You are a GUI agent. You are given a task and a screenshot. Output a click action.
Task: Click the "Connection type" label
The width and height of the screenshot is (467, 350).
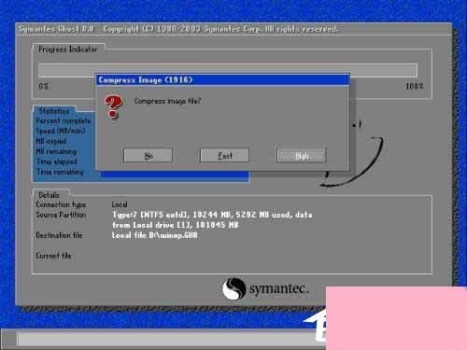[x=61, y=204]
